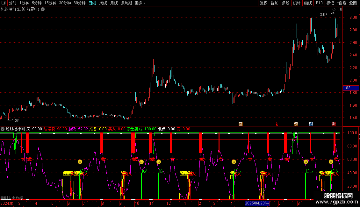Select the 分时 intraday tab
The height and width of the screenshot is (207, 360).
coord(12,3)
